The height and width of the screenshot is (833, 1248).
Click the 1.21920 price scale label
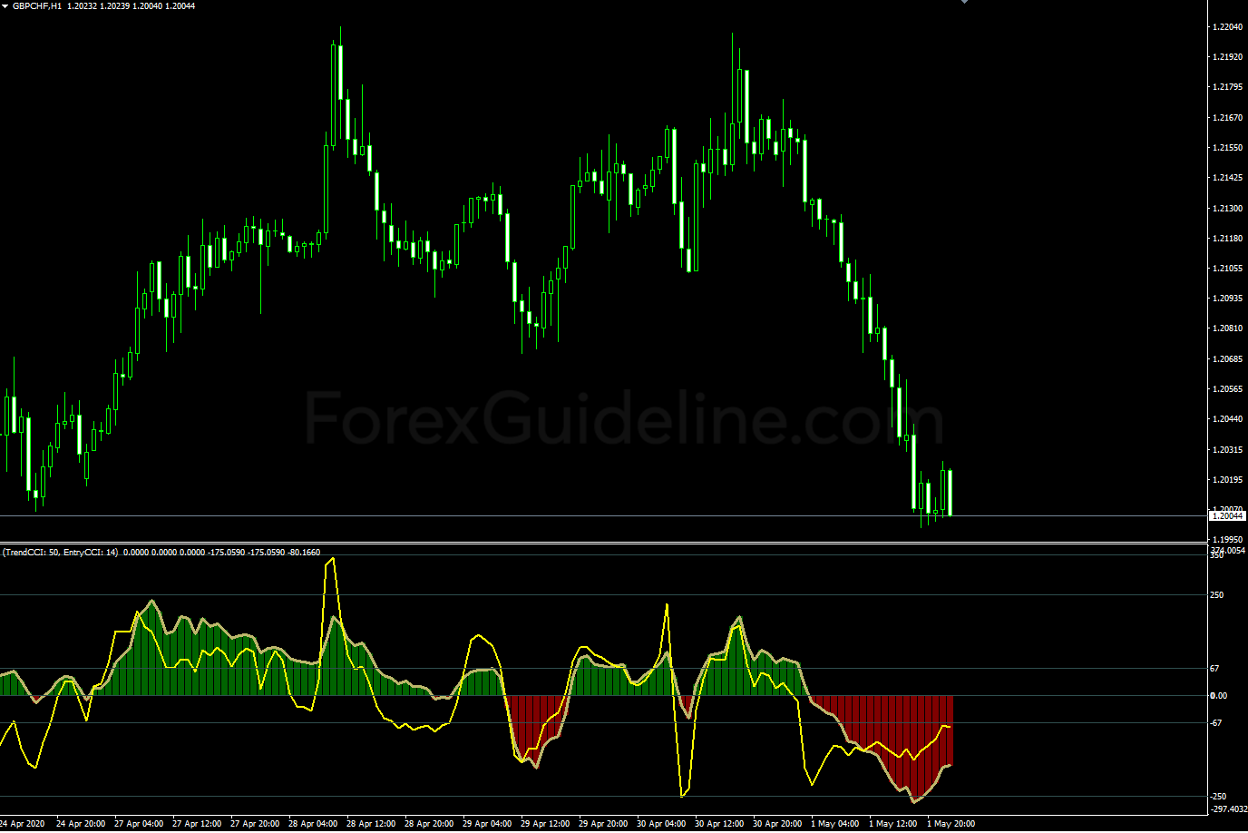[1227, 56]
